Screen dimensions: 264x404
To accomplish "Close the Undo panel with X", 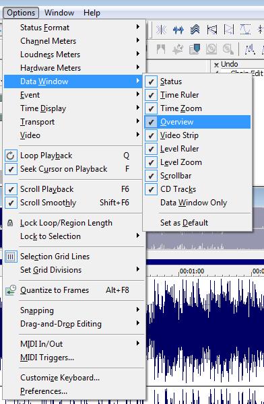I will (x=217, y=65).
